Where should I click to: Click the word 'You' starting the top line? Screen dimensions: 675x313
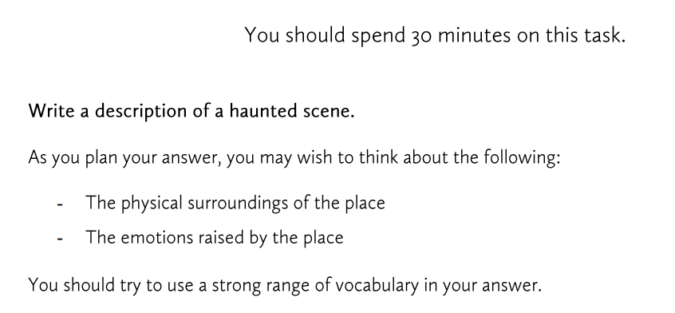click(x=262, y=35)
